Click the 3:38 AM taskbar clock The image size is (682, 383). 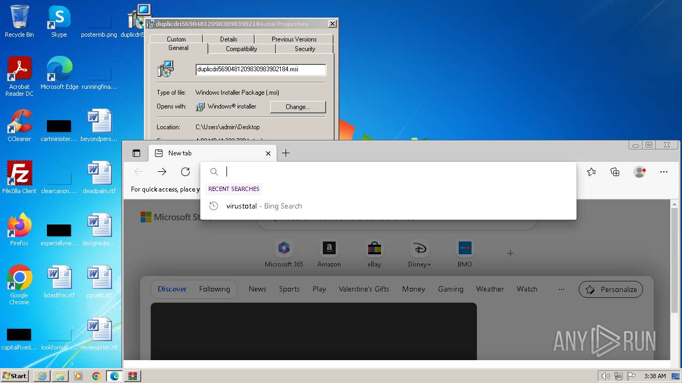(655, 376)
